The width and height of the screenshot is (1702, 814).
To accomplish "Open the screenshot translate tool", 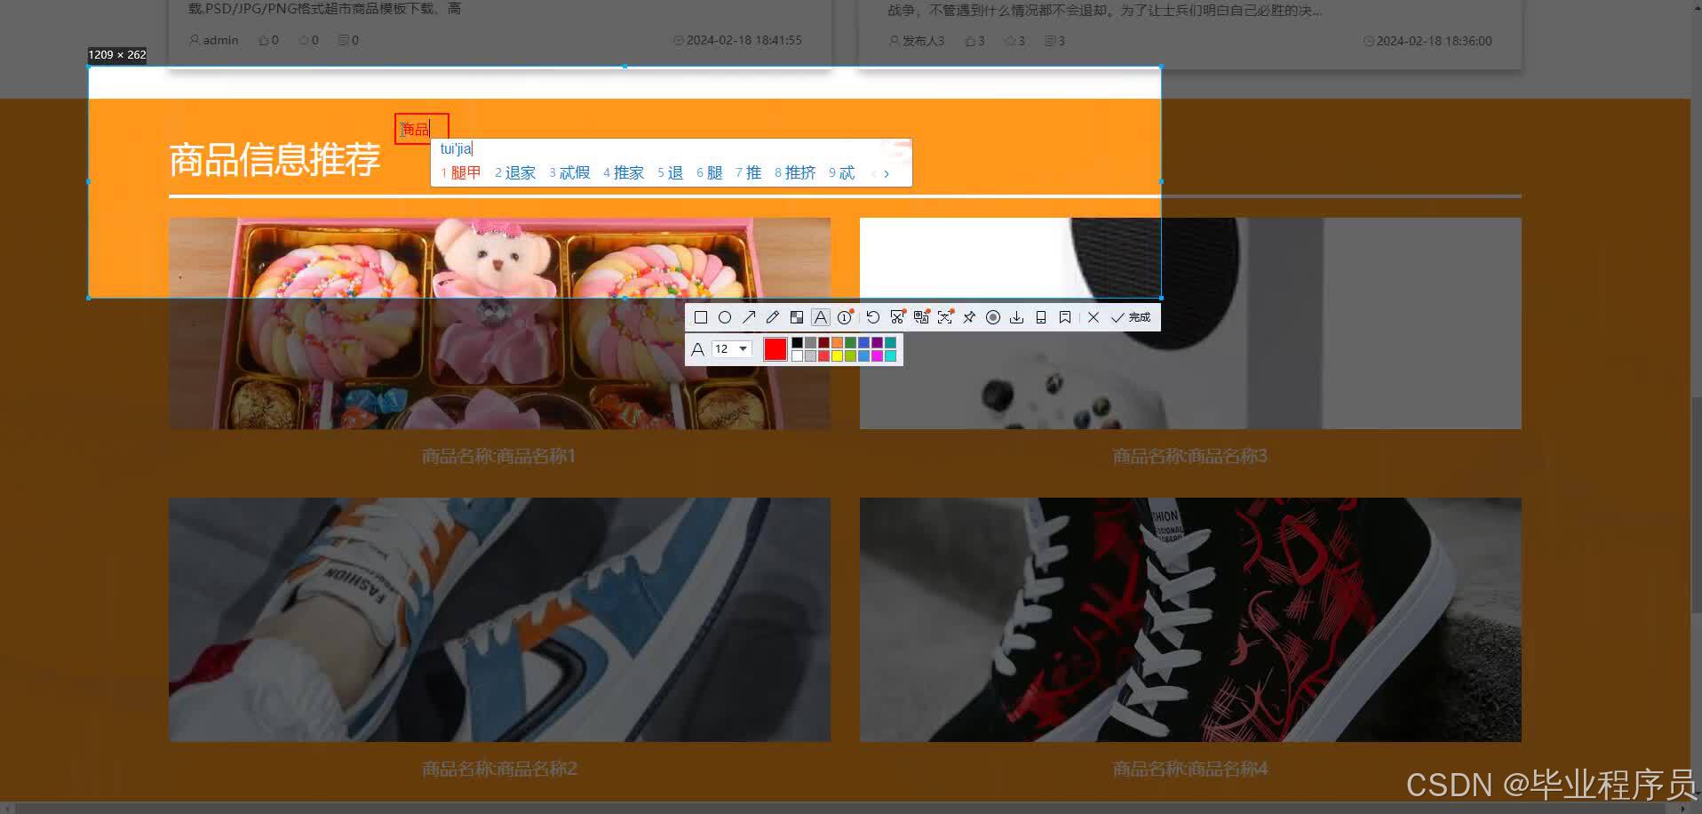I will (x=921, y=317).
